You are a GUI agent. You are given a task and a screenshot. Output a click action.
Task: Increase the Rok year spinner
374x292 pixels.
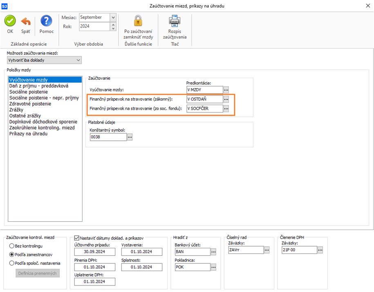click(113, 24)
